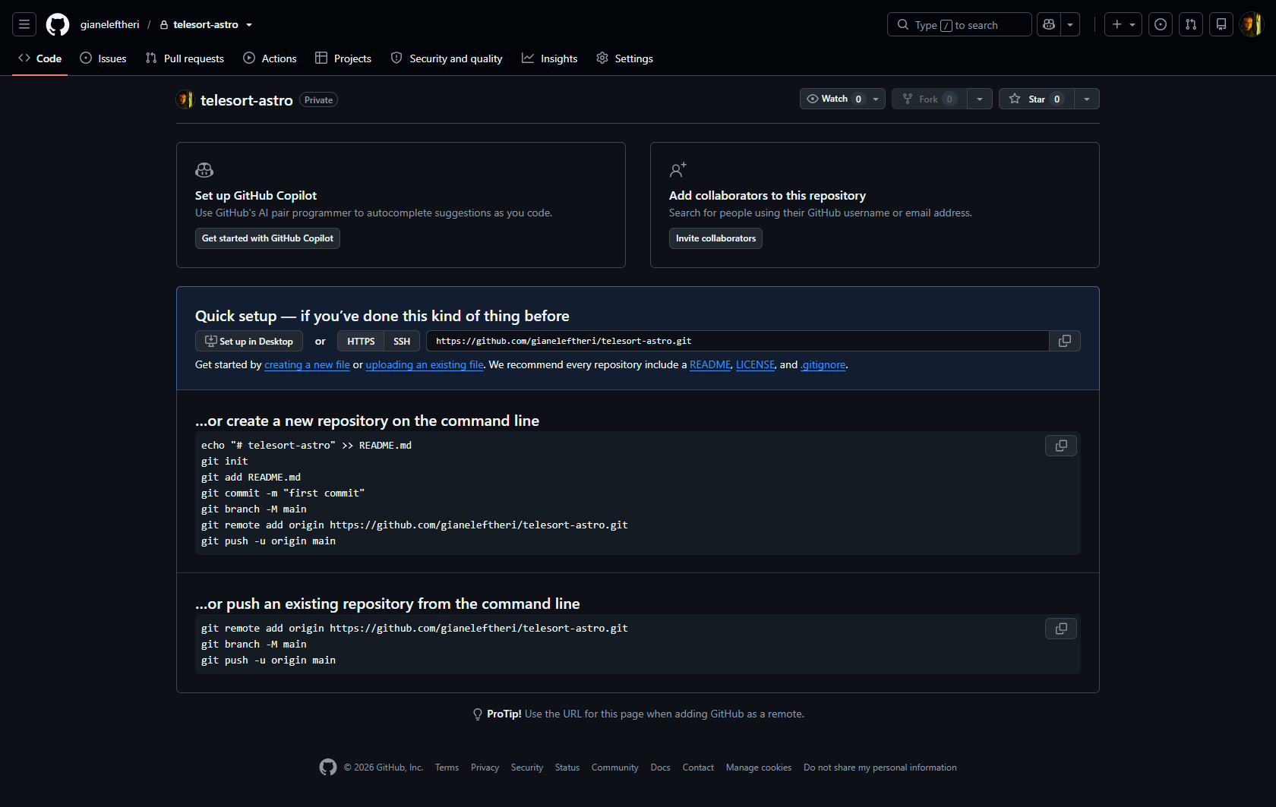
Task: Focus the 'Type / to search' field
Action: (959, 24)
